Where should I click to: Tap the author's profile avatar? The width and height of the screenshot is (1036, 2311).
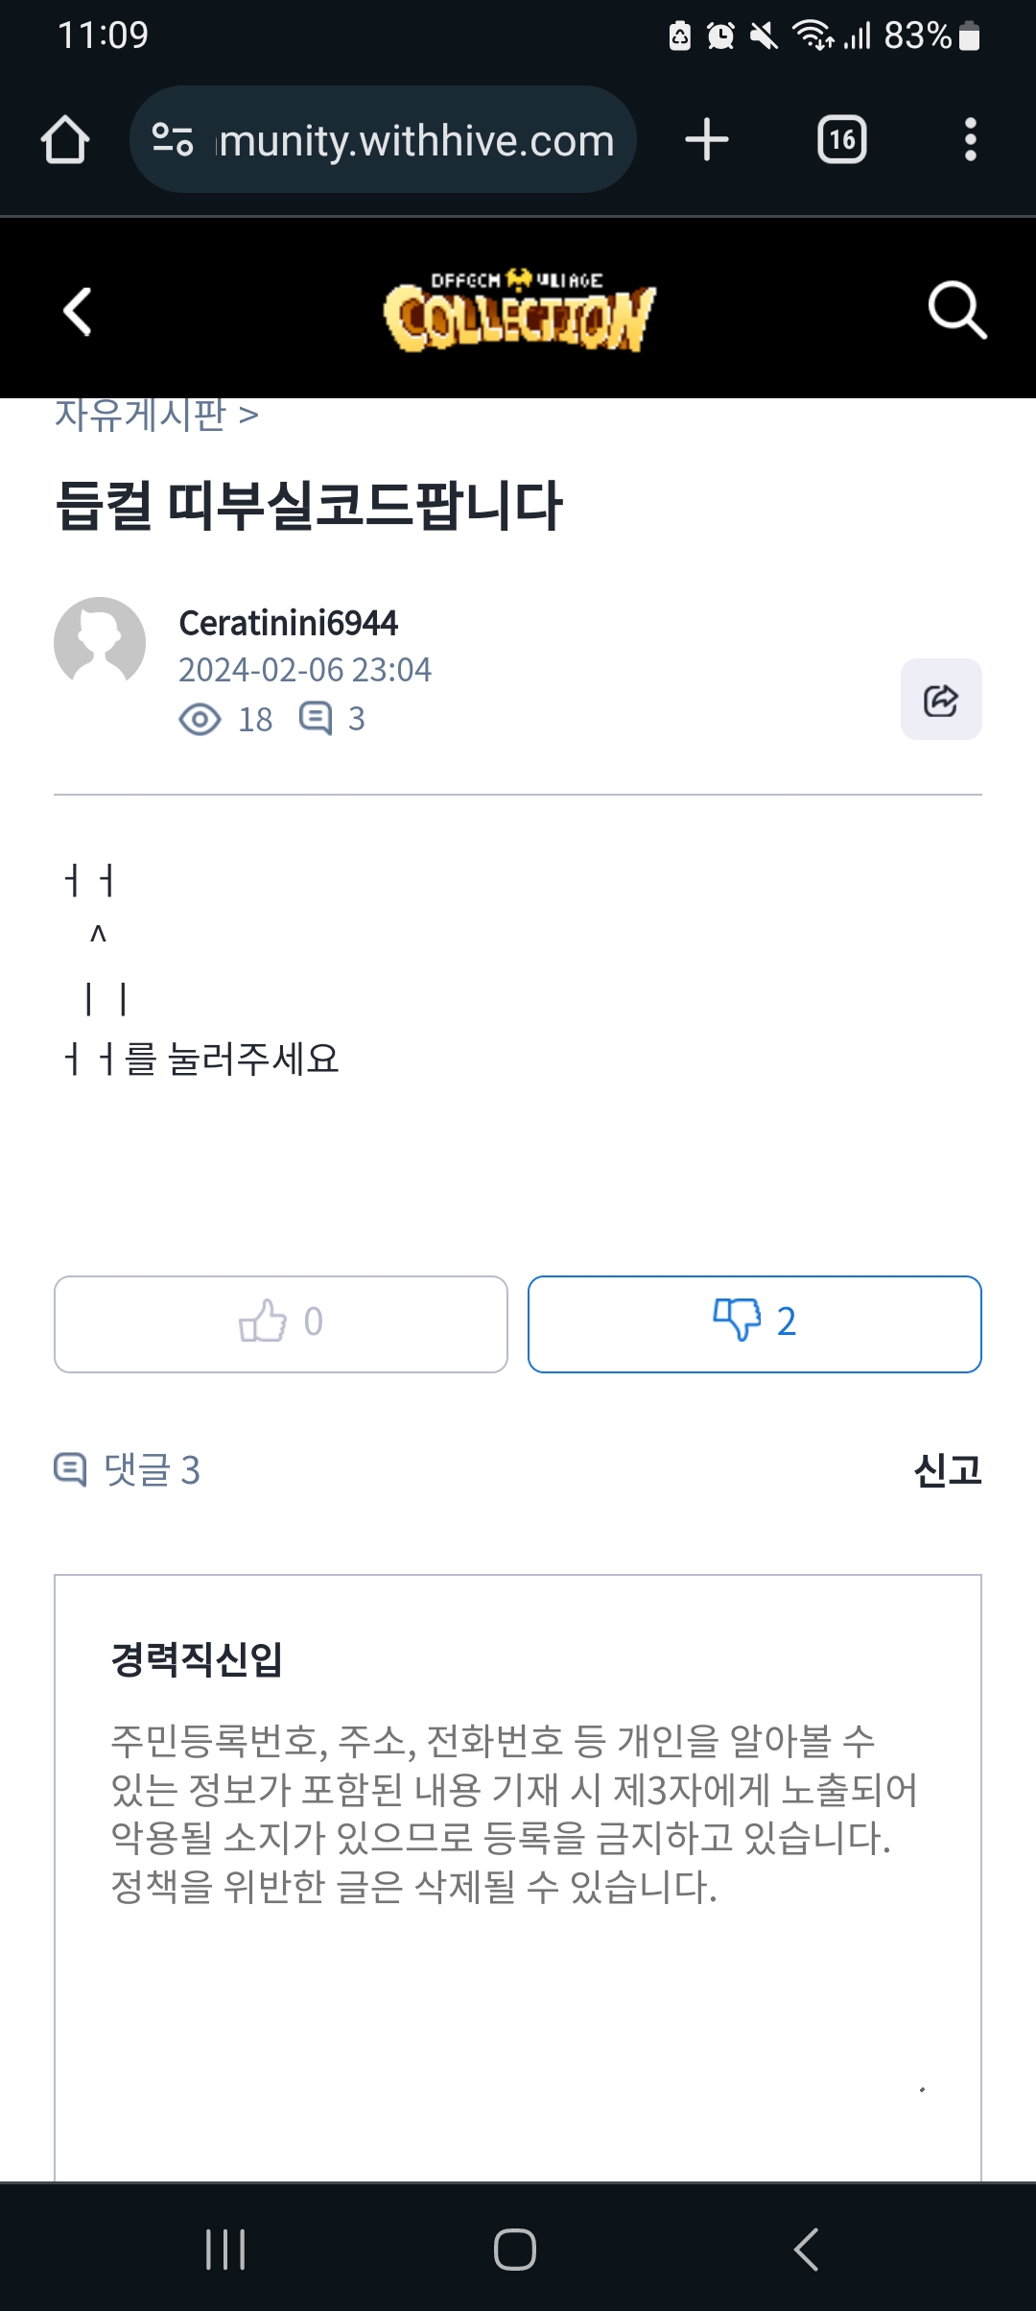(x=100, y=642)
